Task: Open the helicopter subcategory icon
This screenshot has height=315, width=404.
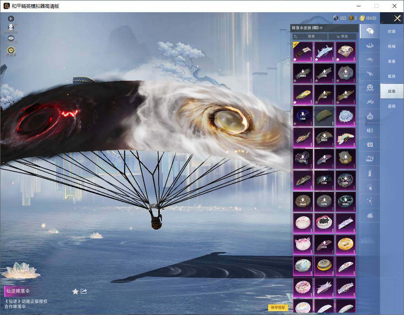Action: coord(370,60)
